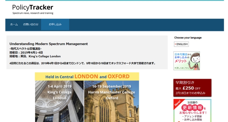Click the Held in Central LONDON and OXFORD header

(87, 76)
